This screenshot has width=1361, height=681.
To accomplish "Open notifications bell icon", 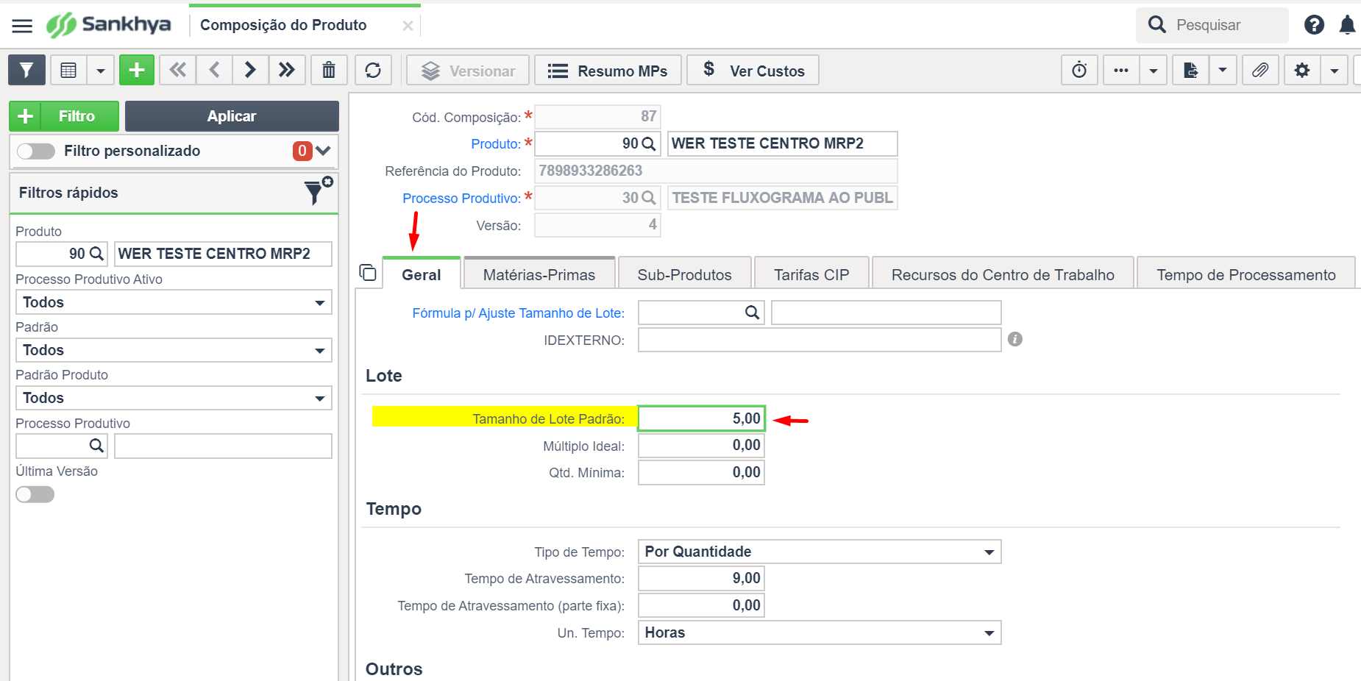I will coord(1347,25).
